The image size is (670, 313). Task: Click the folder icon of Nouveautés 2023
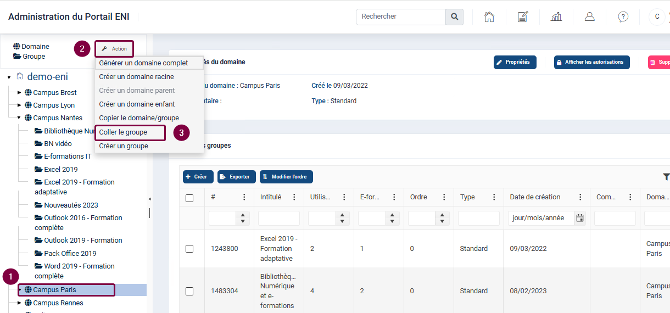[38, 205]
